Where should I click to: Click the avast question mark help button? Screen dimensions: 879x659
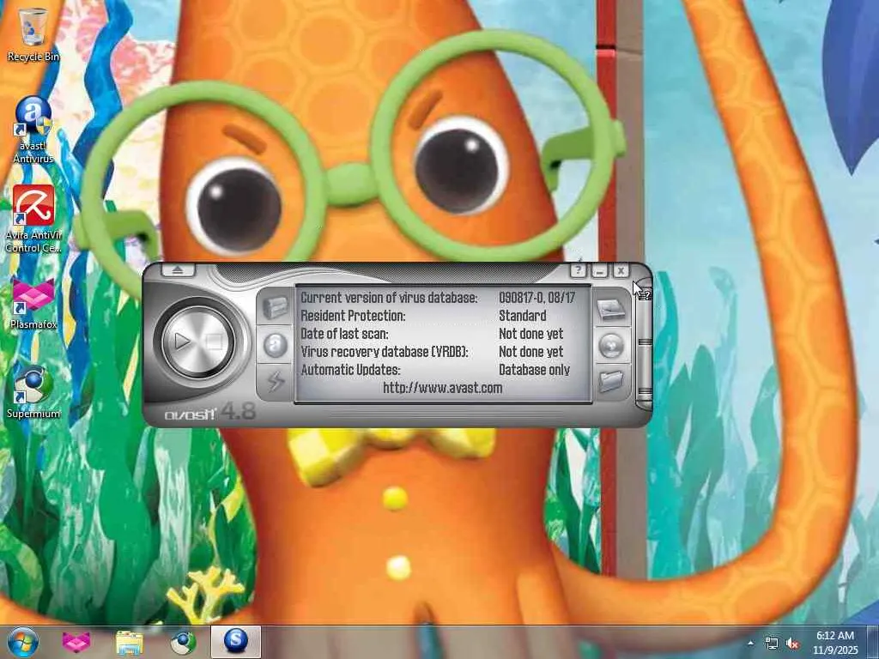click(x=579, y=270)
